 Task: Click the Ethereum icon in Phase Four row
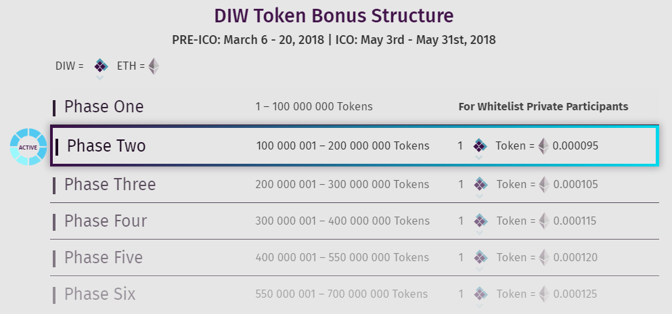(x=543, y=221)
